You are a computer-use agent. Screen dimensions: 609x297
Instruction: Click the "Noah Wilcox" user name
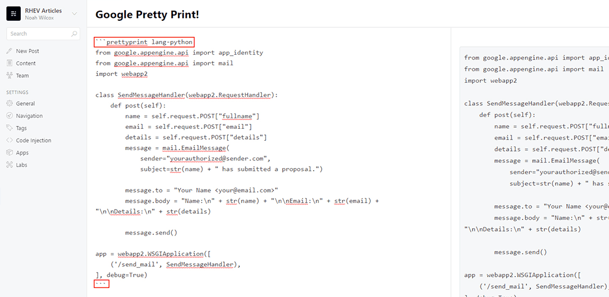click(39, 18)
